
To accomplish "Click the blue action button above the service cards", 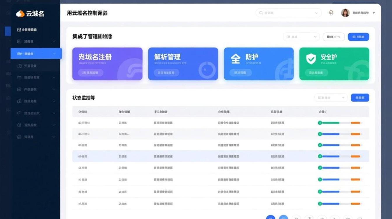I will (x=359, y=37).
